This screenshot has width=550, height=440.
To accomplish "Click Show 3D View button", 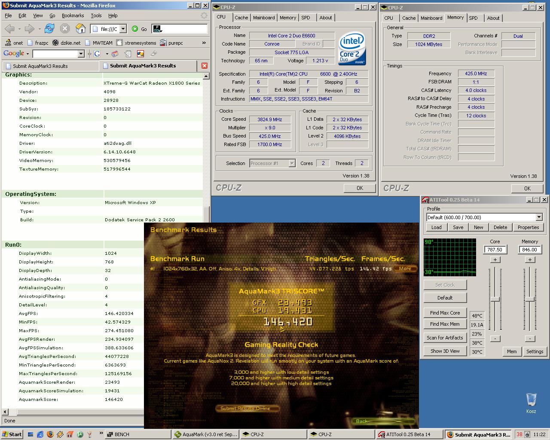I will (x=445, y=351).
